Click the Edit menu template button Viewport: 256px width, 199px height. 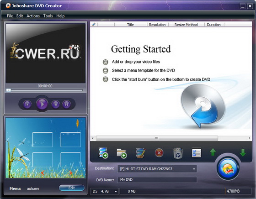72,188
